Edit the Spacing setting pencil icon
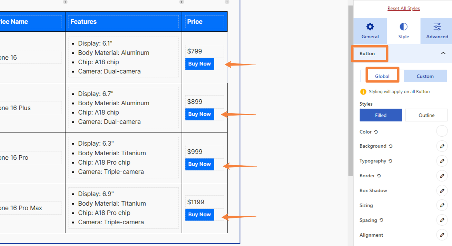 tap(442, 220)
